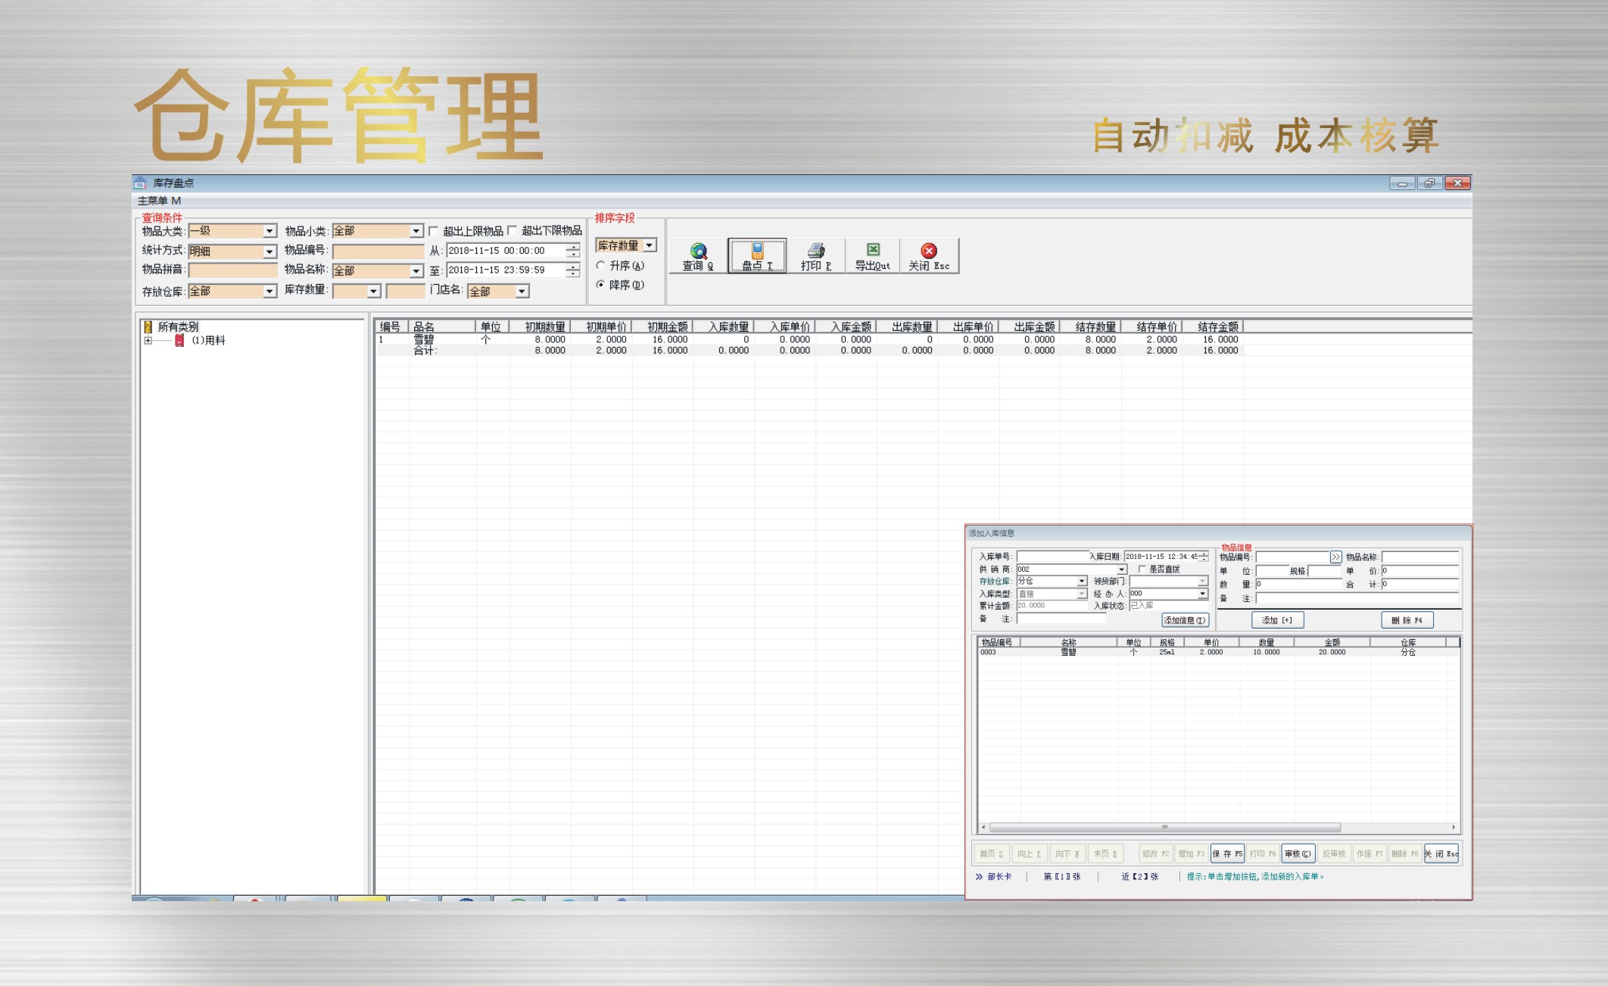Click the 审核 (C) button

pyautogui.click(x=1298, y=853)
